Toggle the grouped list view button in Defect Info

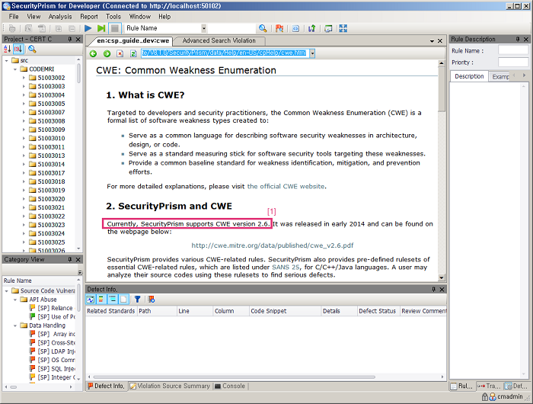coord(112,299)
